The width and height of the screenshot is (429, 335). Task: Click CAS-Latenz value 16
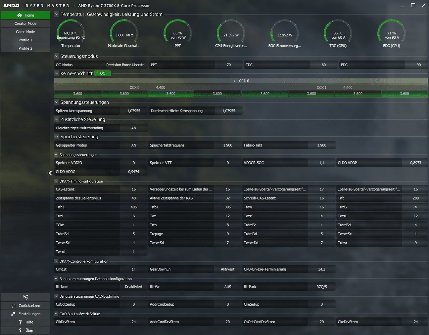(134, 189)
